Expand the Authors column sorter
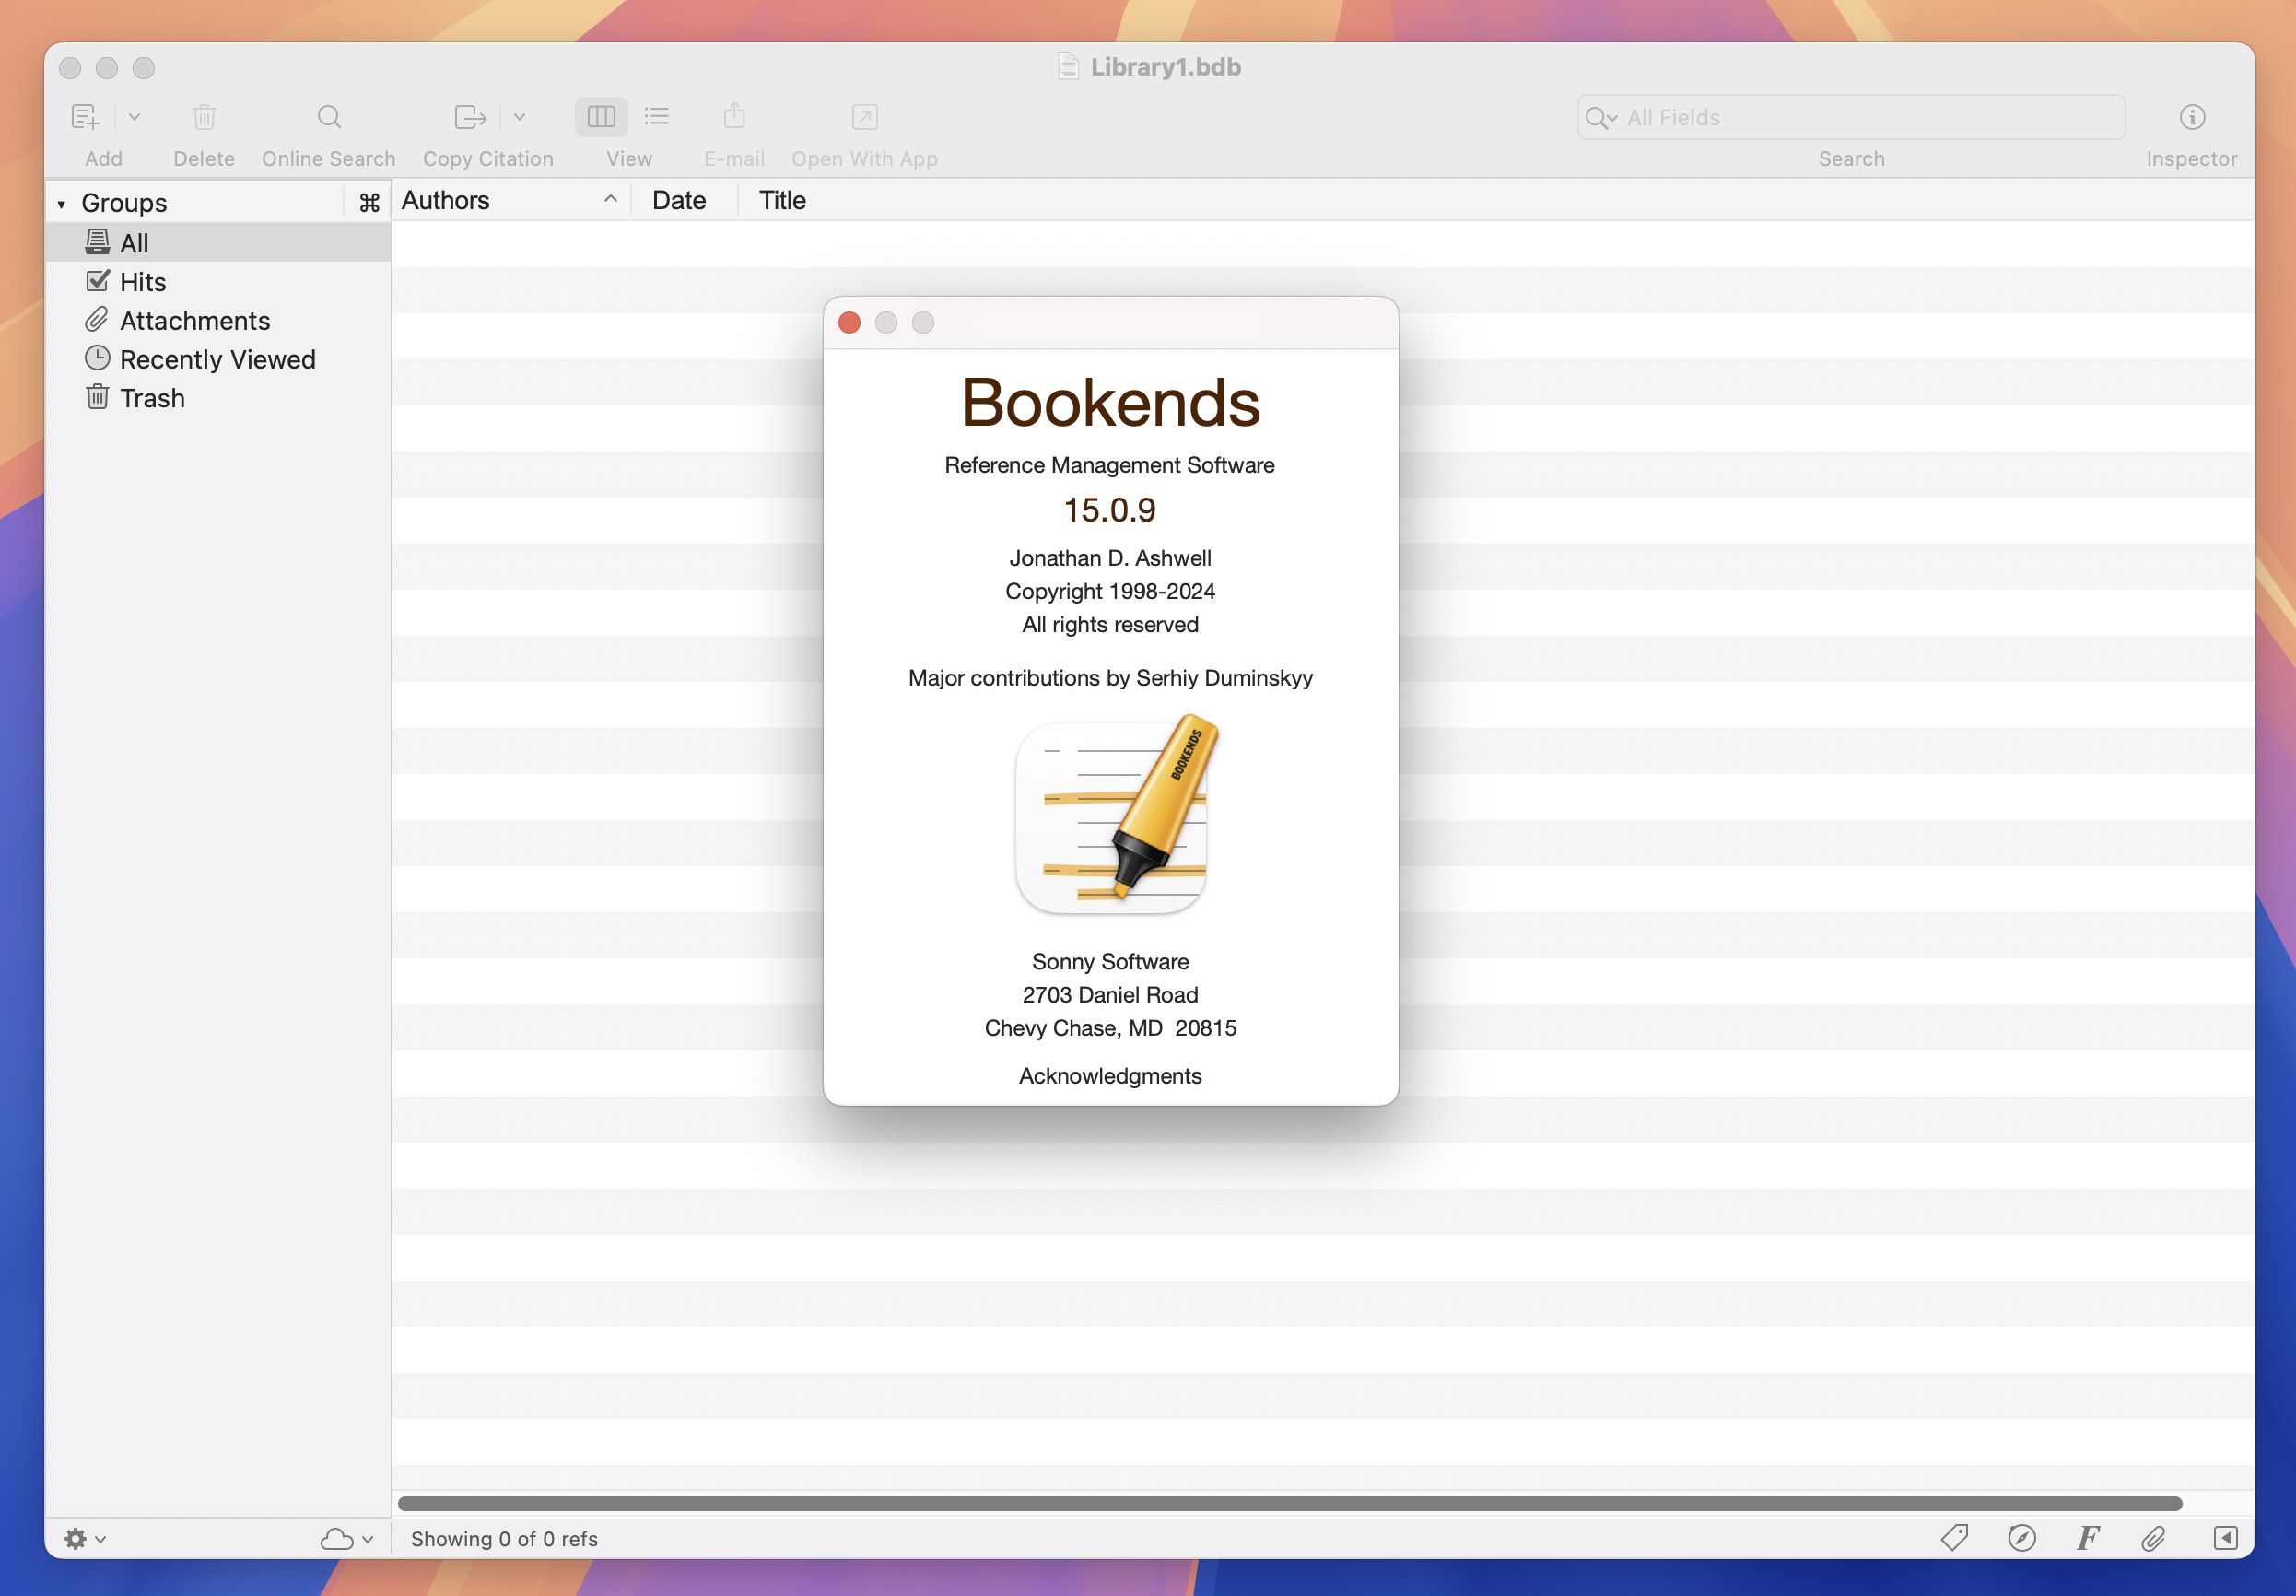 609,201
